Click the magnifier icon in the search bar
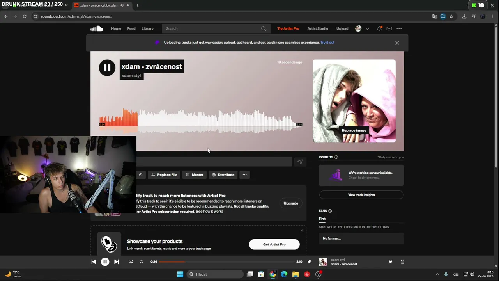 [264, 28]
